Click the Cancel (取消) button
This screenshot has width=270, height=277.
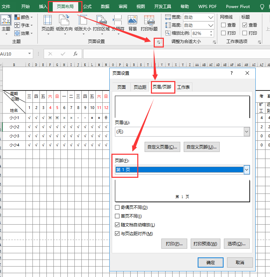coord(240,263)
